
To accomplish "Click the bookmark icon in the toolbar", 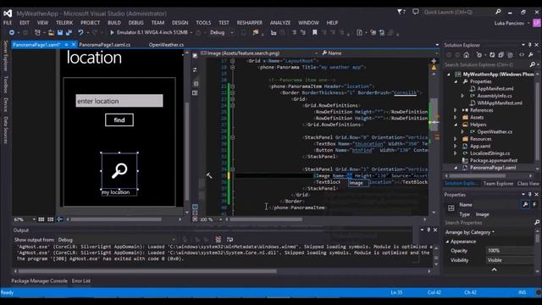I will point(314,32).
